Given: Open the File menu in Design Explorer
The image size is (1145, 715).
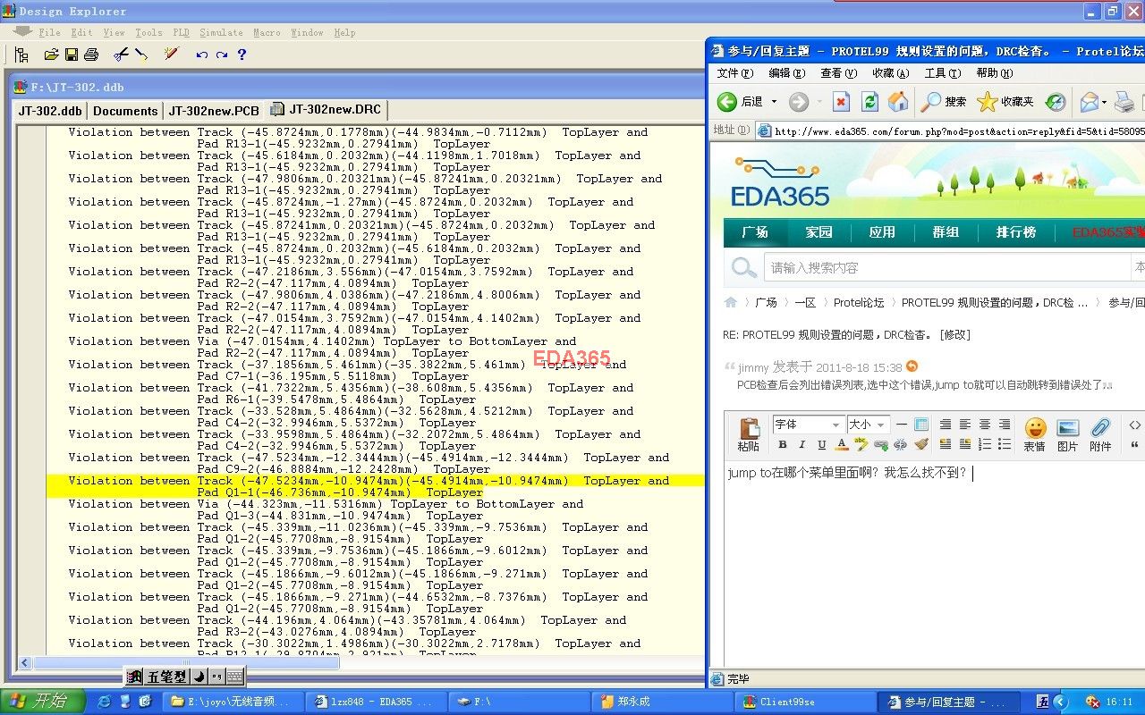Looking at the screenshot, I should pyautogui.click(x=50, y=32).
